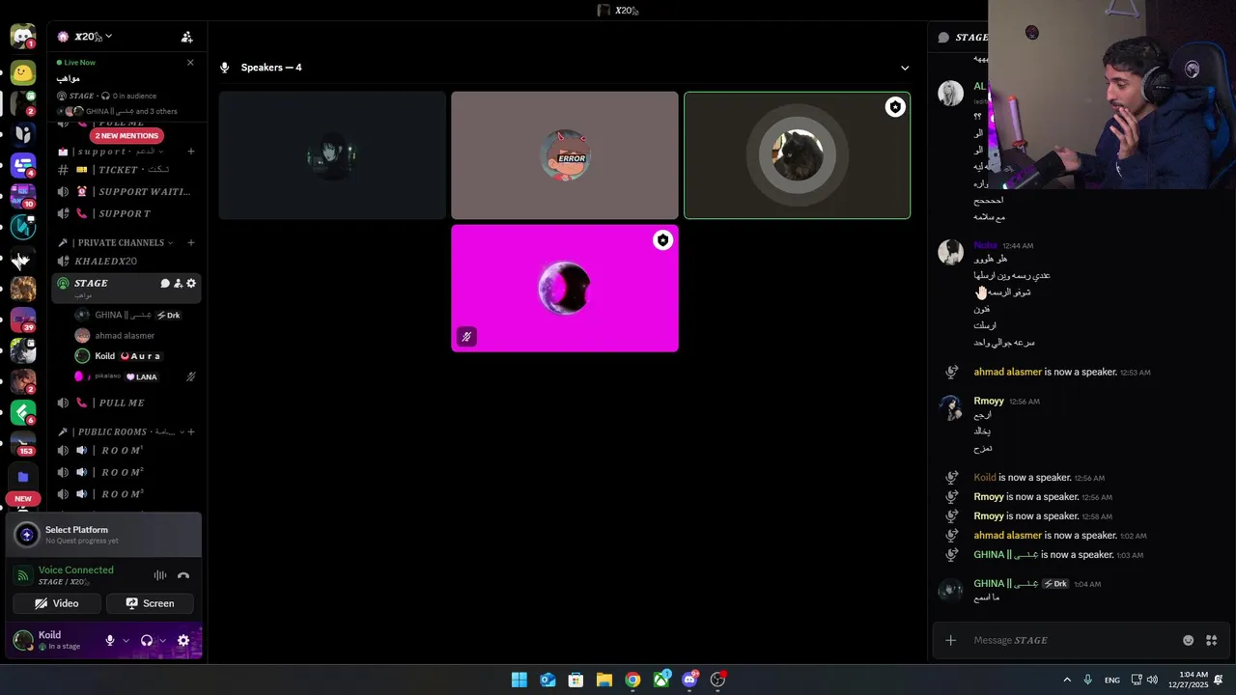Open the green server with 6 notifications

pos(23,412)
